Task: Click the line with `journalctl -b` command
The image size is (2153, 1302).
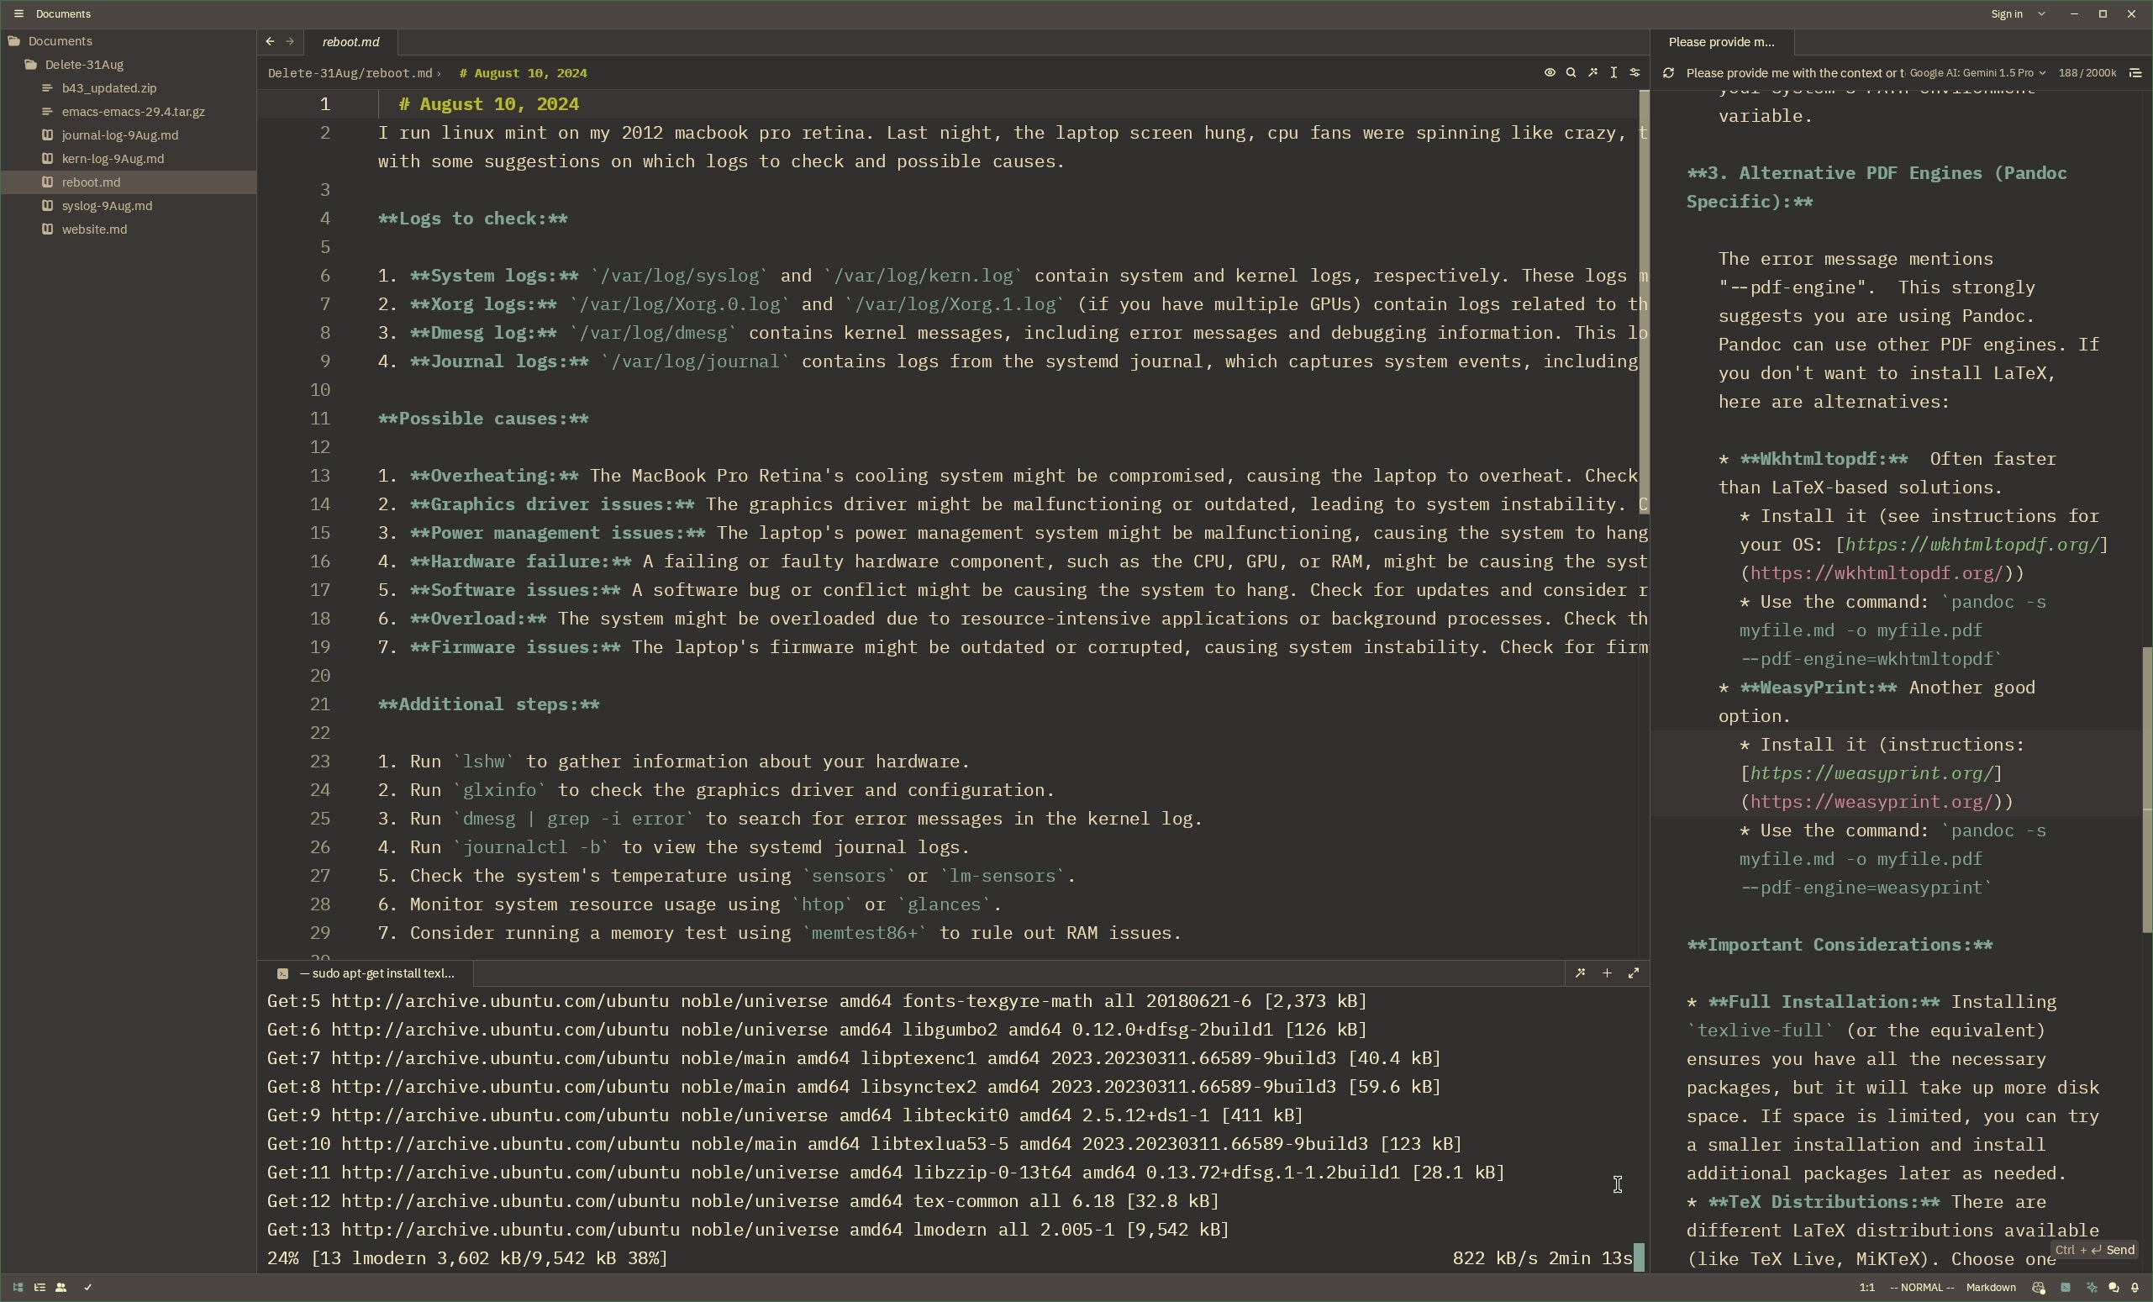Action: [674, 846]
